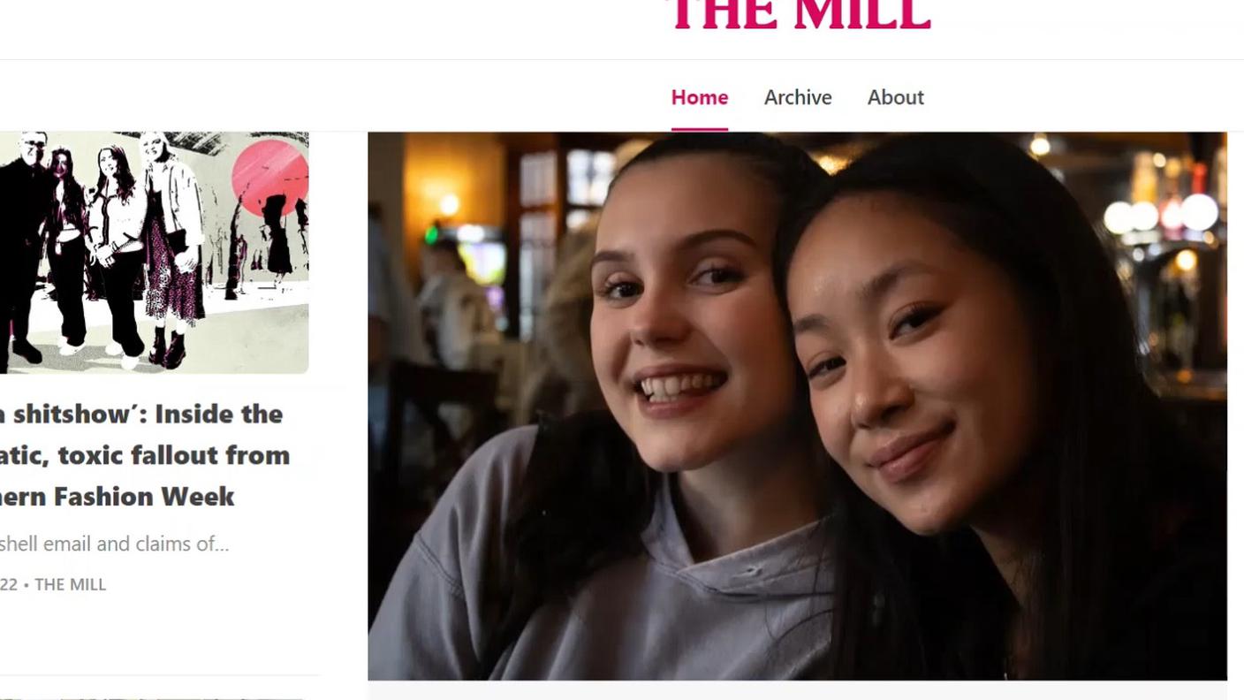Viewport: 1244px width, 700px height.
Task: Open the toxic fallout Fashion Week headline
Action: point(145,454)
